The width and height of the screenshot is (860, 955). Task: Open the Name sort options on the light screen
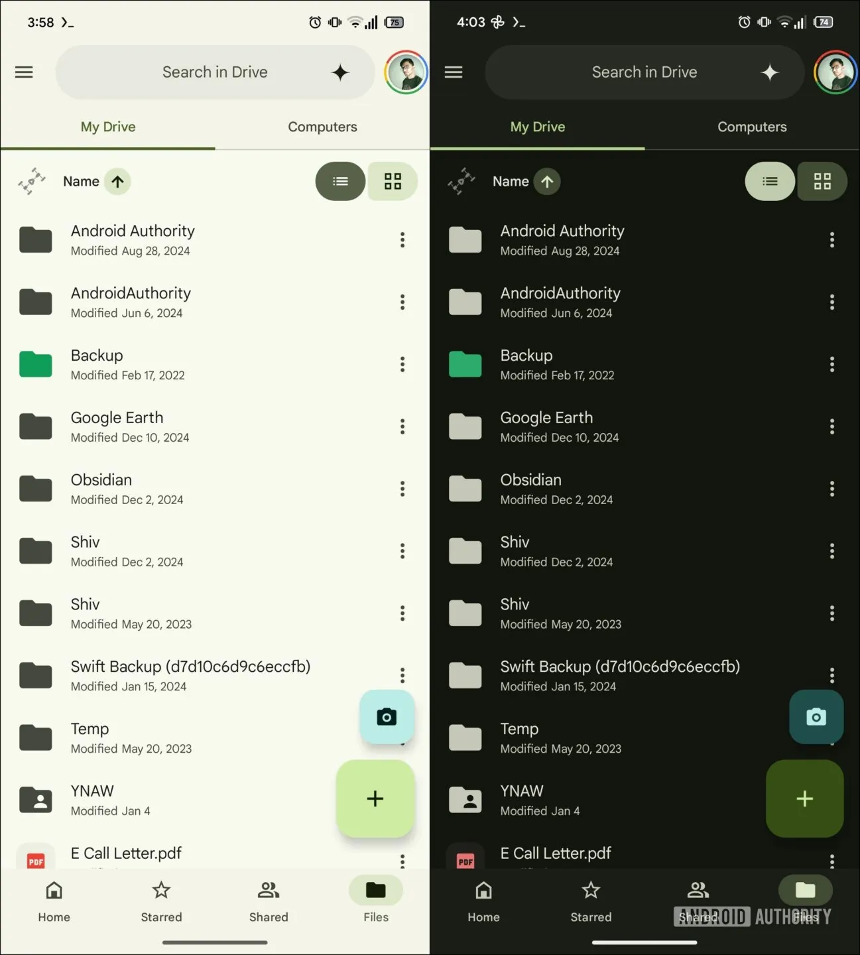81,181
